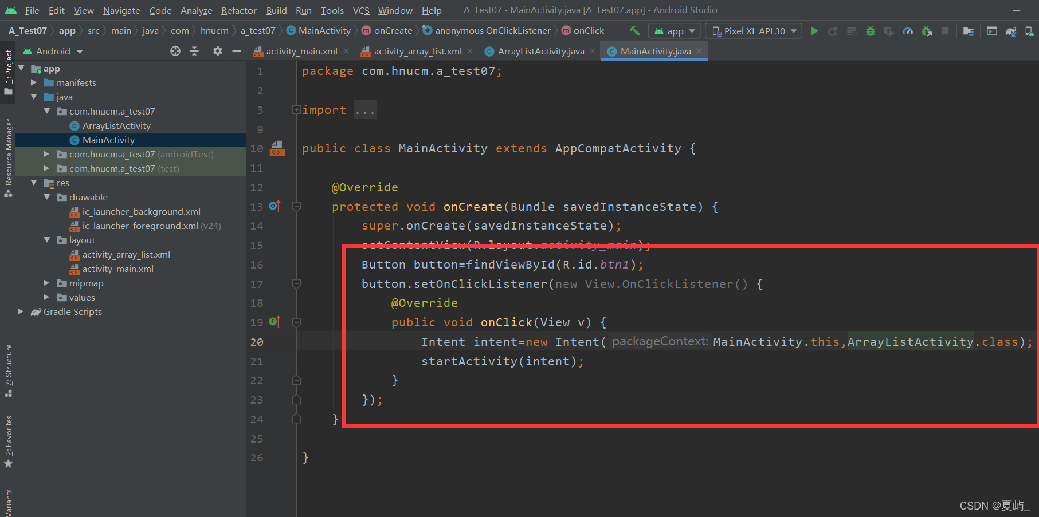
Task: Click line number 20 in the gutter
Action: (257, 342)
